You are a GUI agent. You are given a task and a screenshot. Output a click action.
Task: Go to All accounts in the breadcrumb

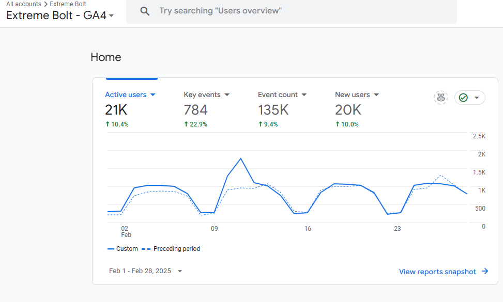pyautogui.click(x=23, y=4)
